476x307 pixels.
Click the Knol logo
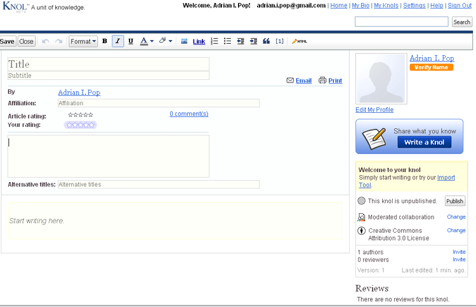point(15,7)
